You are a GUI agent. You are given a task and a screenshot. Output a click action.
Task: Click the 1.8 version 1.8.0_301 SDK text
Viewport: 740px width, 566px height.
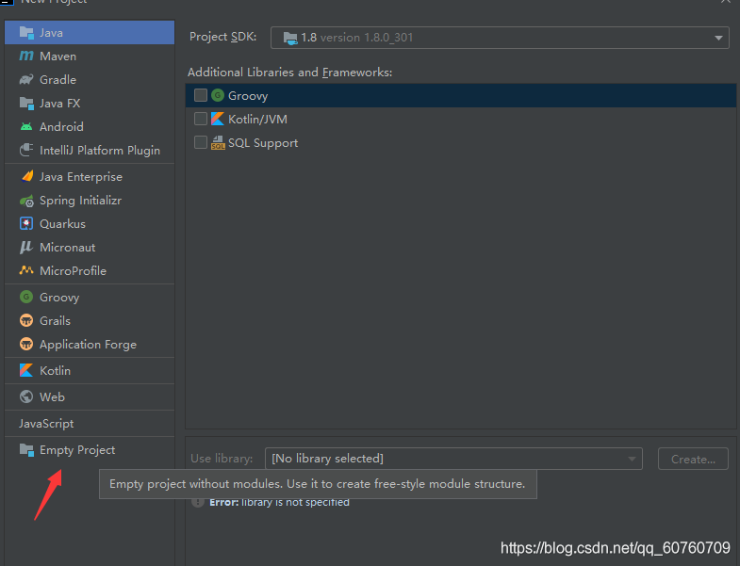(356, 38)
